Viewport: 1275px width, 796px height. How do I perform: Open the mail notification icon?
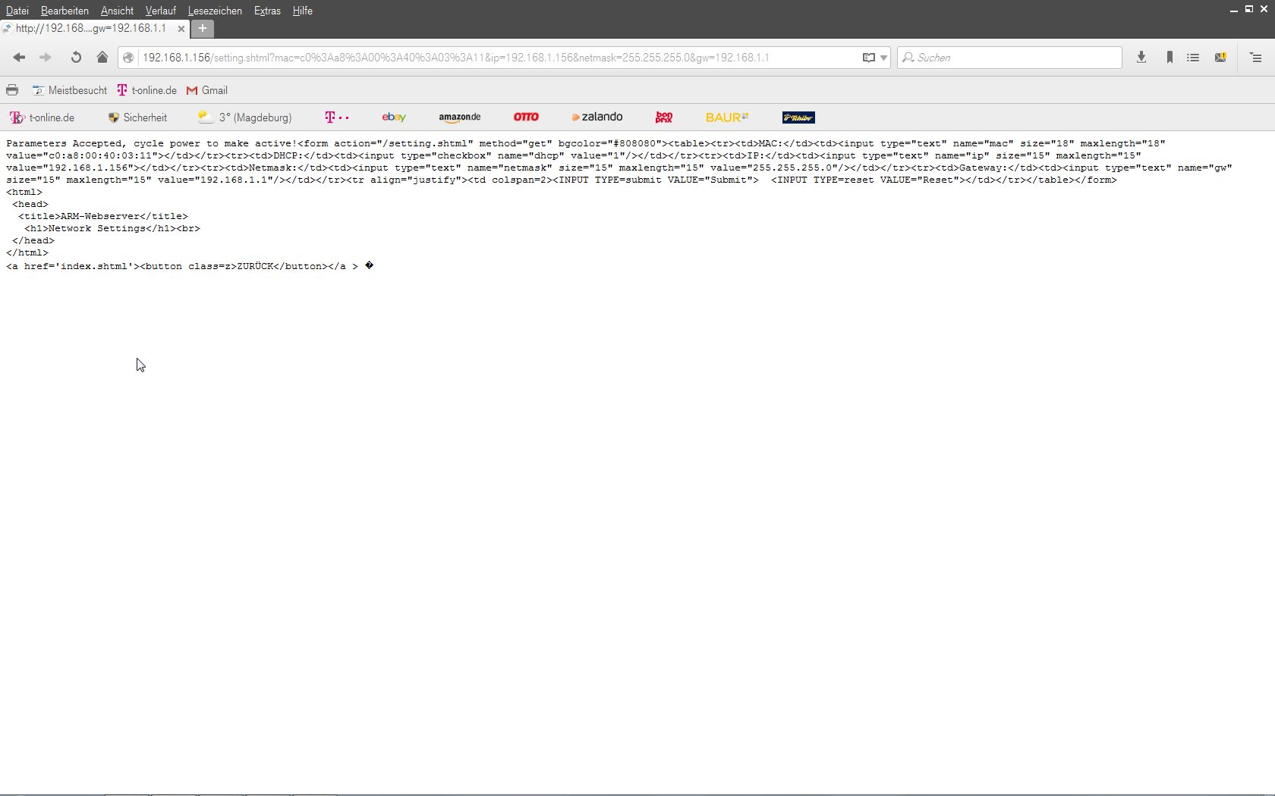[x=1220, y=58]
